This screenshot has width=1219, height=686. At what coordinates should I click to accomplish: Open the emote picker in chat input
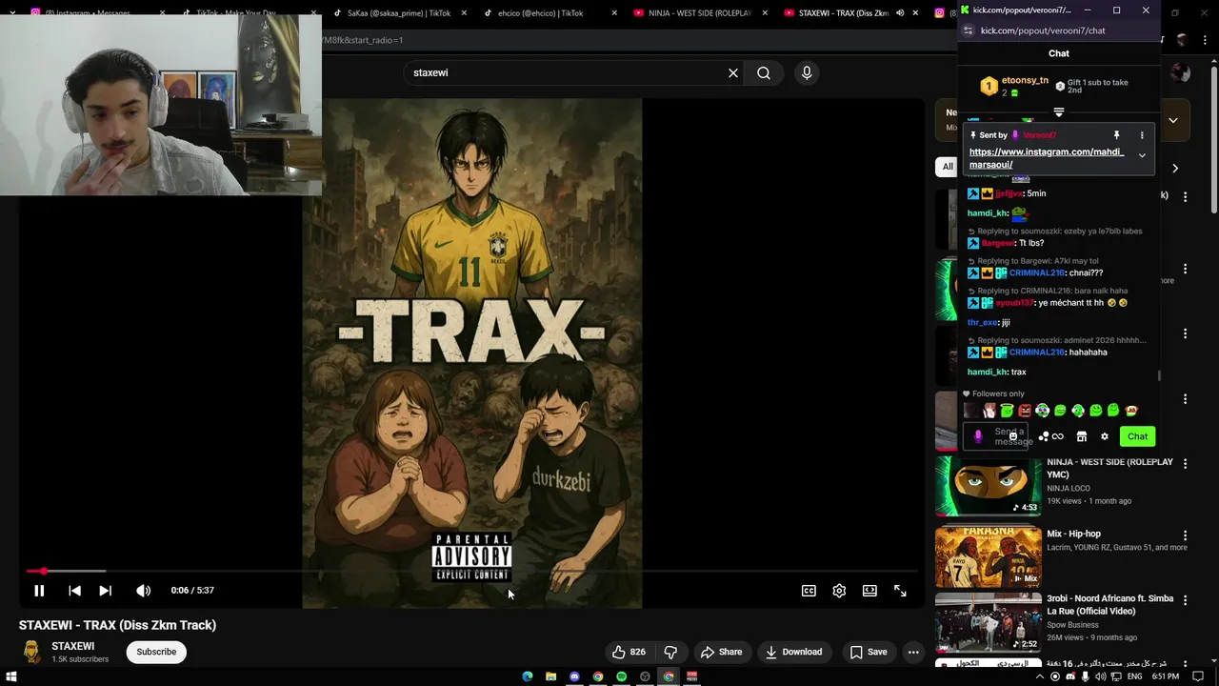(x=1012, y=435)
